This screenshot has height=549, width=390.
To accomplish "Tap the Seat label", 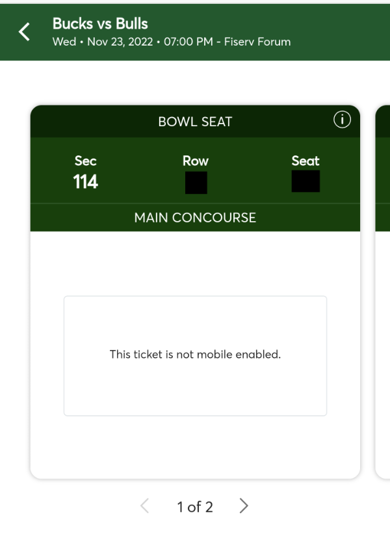I will coord(305,161).
